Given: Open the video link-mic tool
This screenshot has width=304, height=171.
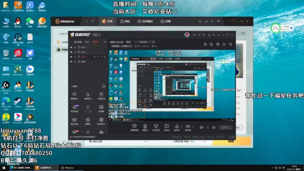Looking at the screenshot, I should click(74, 109).
